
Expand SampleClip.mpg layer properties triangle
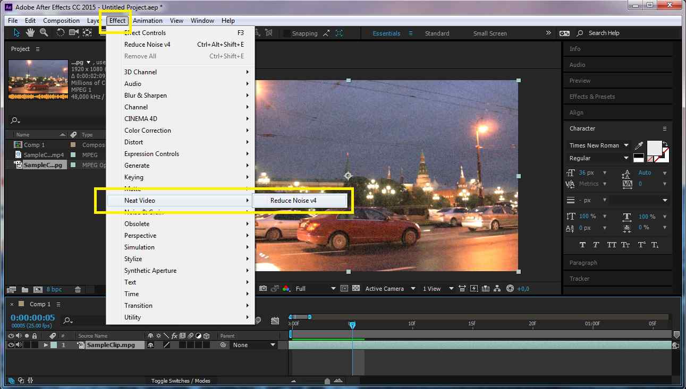click(46, 345)
